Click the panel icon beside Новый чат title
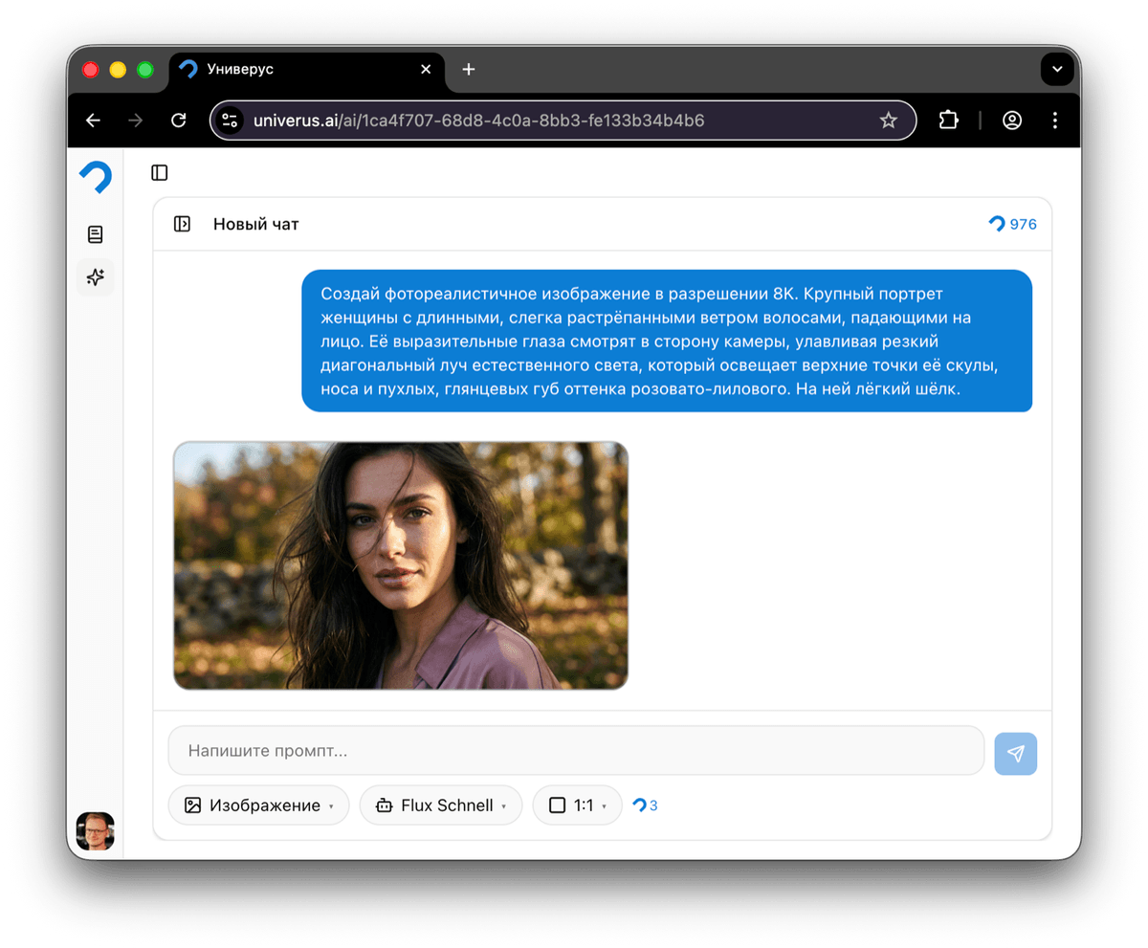 click(182, 223)
